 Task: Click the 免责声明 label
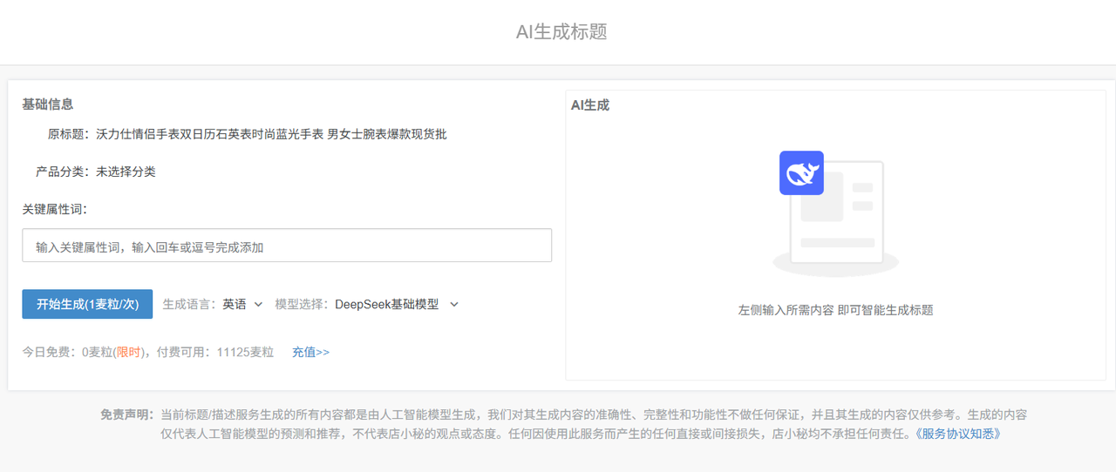coord(130,415)
